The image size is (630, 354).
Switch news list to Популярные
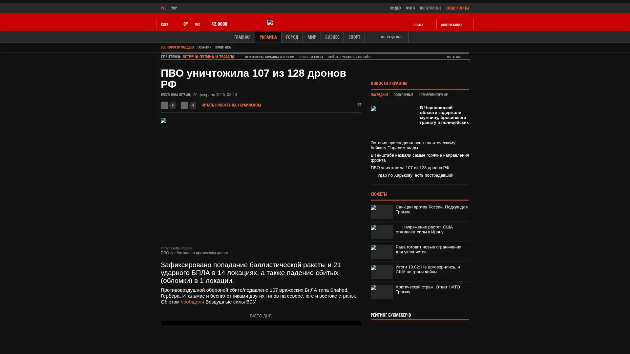(x=403, y=95)
